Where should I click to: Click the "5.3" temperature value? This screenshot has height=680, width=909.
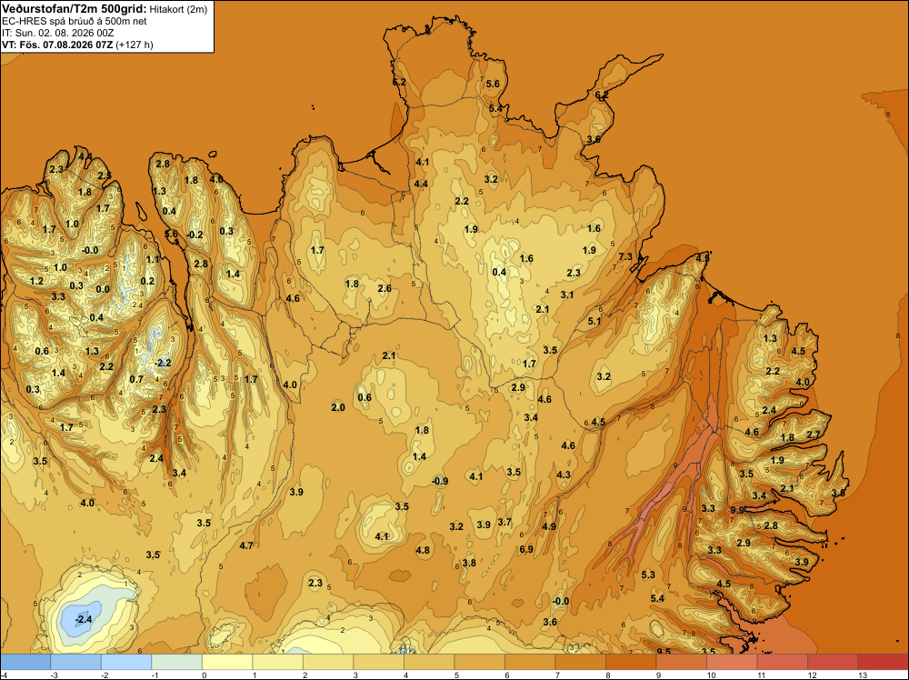[x=648, y=575]
